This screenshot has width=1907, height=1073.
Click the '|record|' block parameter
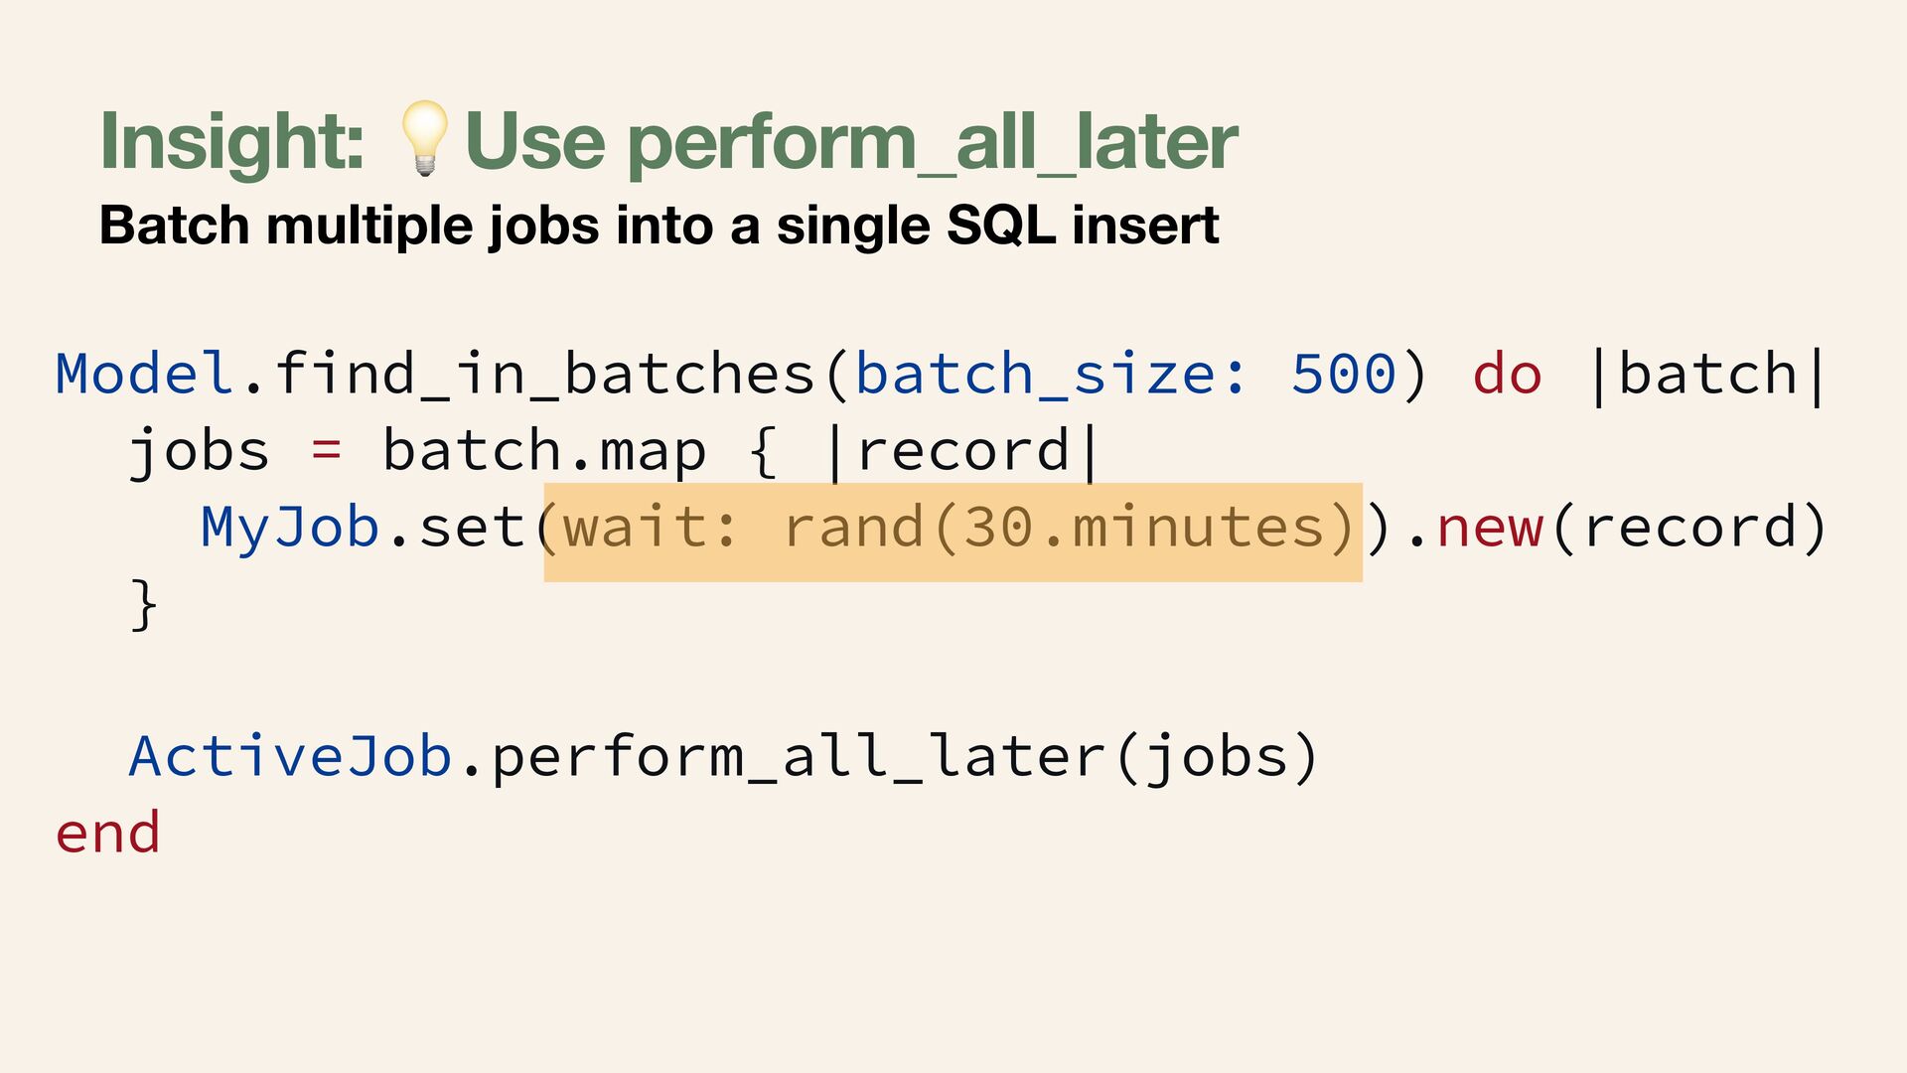(962, 453)
